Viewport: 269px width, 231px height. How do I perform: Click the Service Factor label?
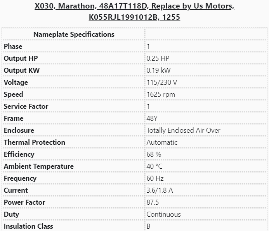coord(26,106)
